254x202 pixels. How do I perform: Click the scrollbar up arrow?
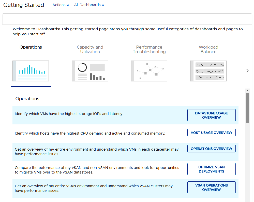[247, 91]
